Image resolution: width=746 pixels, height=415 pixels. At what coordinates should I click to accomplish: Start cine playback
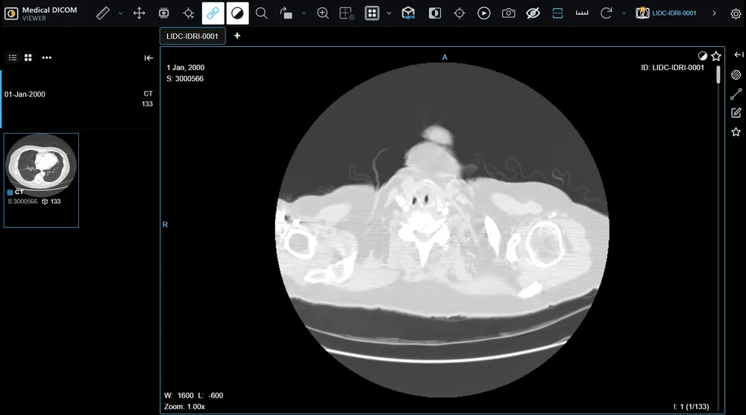coord(484,13)
